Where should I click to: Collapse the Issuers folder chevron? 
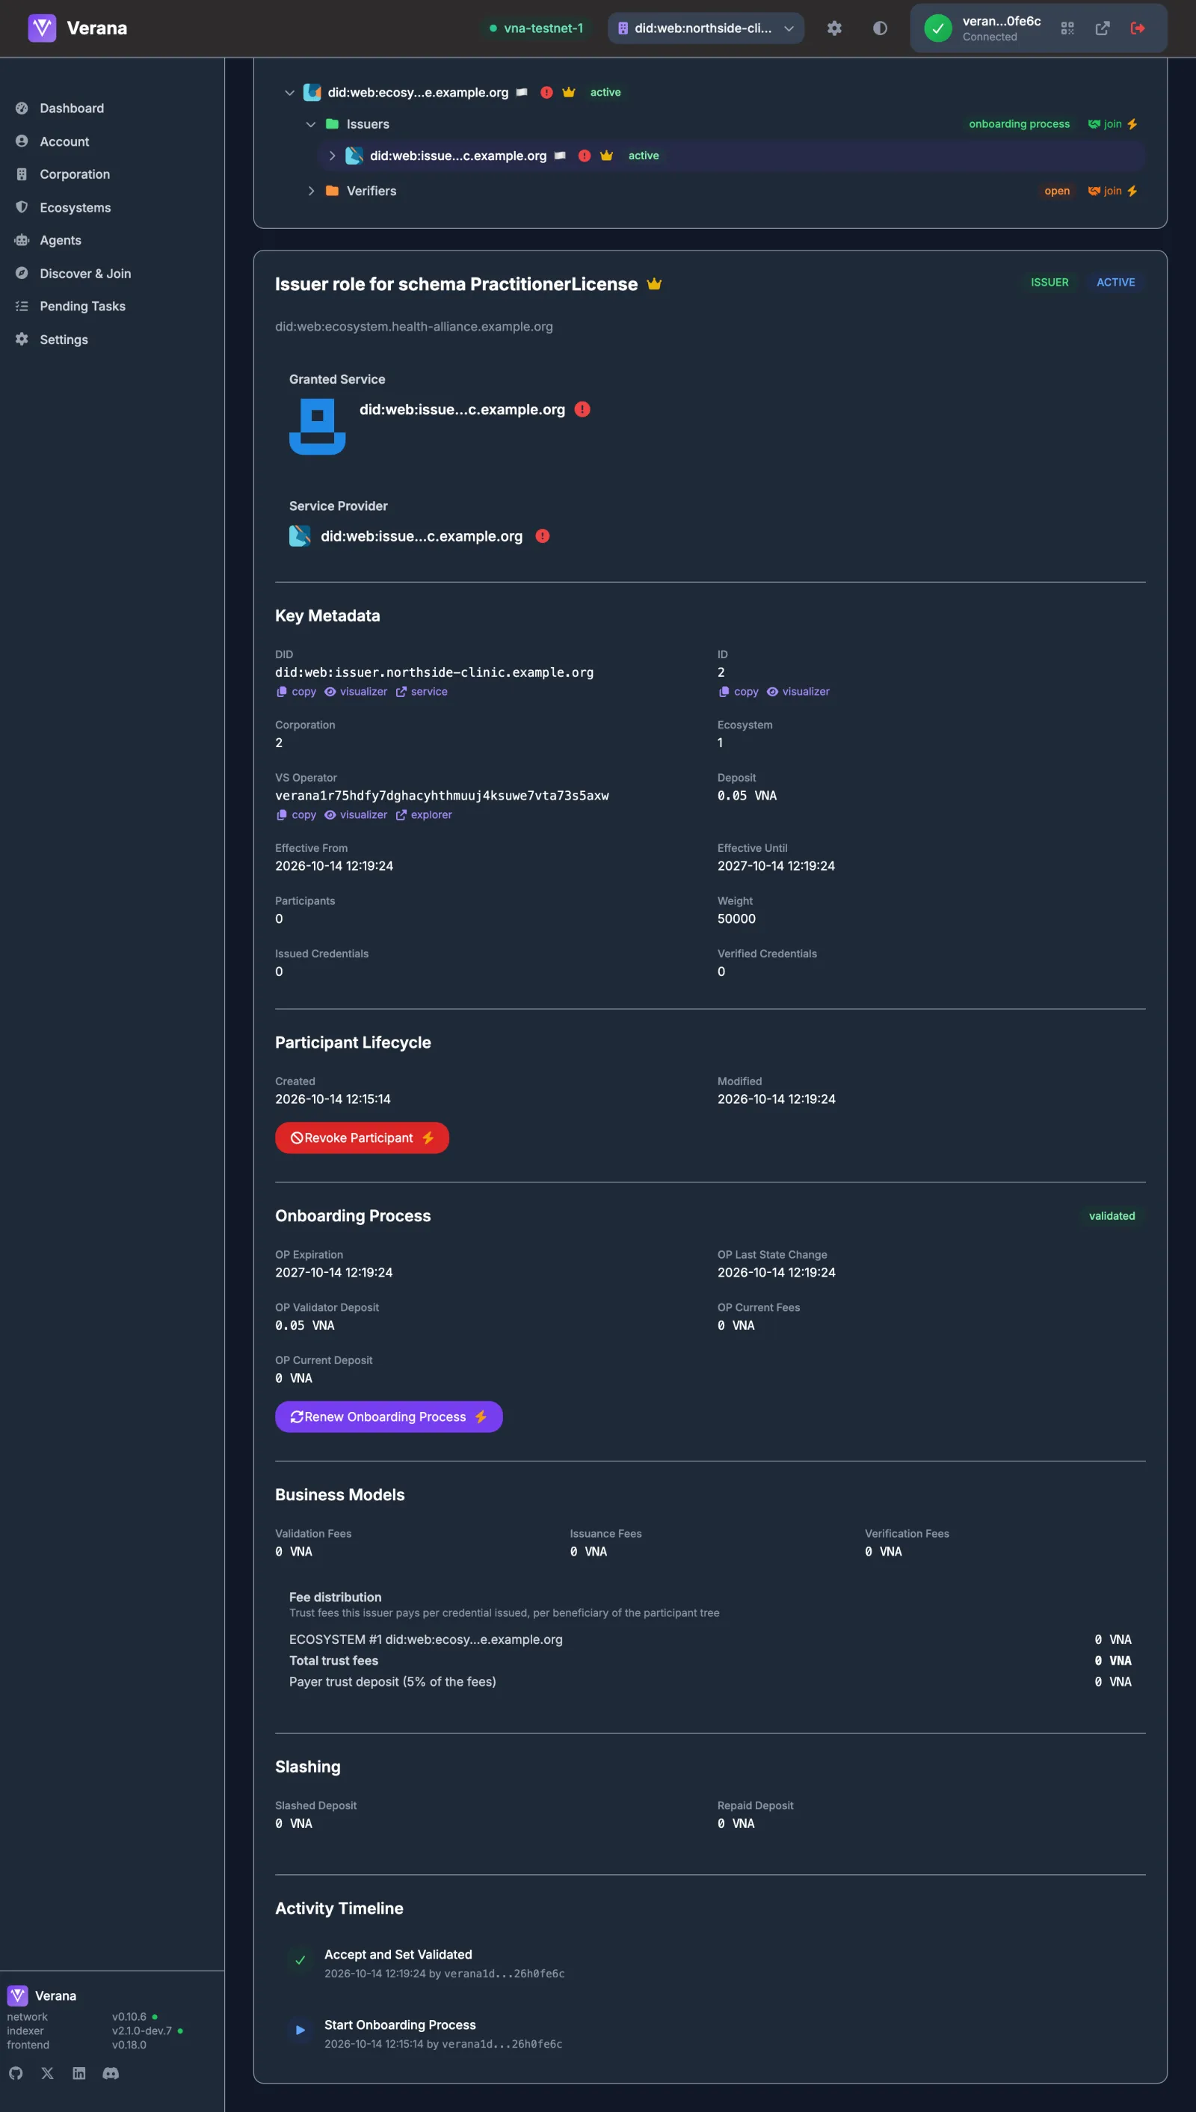pos(310,124)
